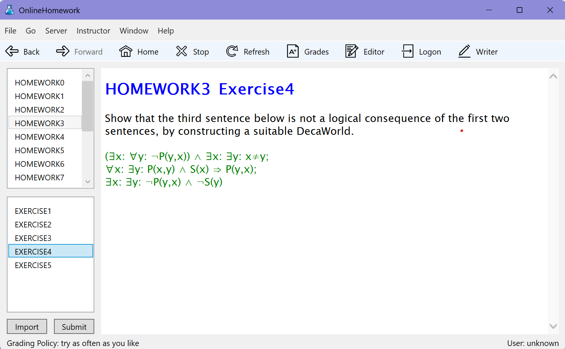Viewport: 565px width, 349px height.
Task: Select EXERCISE2 in the exercise list
Action: (x=33, y=225)
